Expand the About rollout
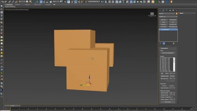 coord(187,13)
